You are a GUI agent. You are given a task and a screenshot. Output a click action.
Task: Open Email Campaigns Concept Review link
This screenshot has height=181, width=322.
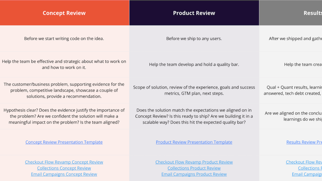(x=64, y=174)
